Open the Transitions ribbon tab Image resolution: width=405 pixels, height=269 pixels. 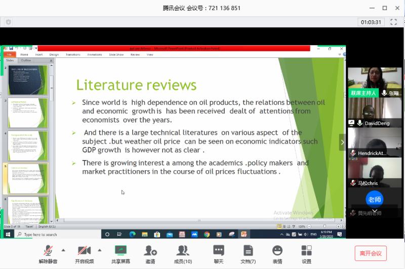(73, 55)
